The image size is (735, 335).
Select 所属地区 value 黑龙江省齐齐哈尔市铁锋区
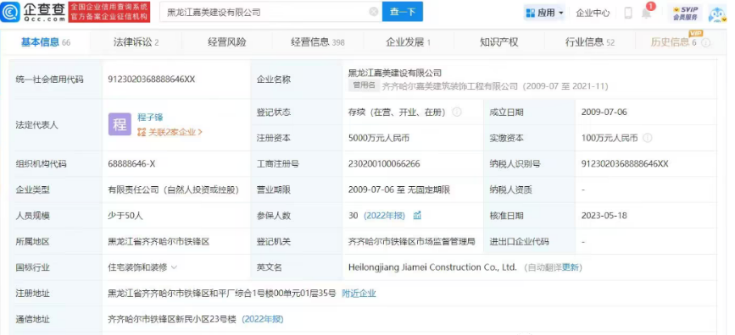[159, 242]
